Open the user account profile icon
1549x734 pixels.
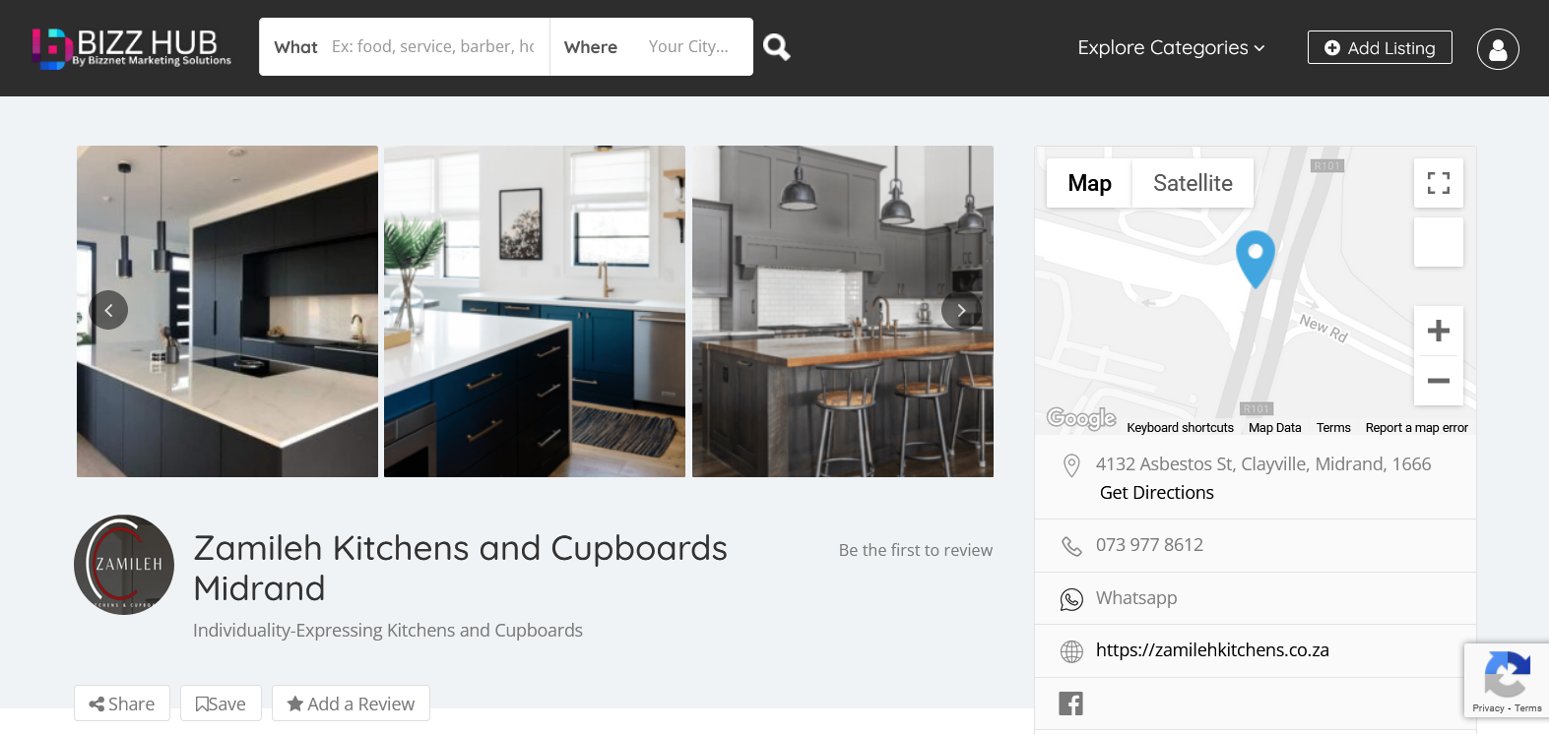pos(1497,49)
